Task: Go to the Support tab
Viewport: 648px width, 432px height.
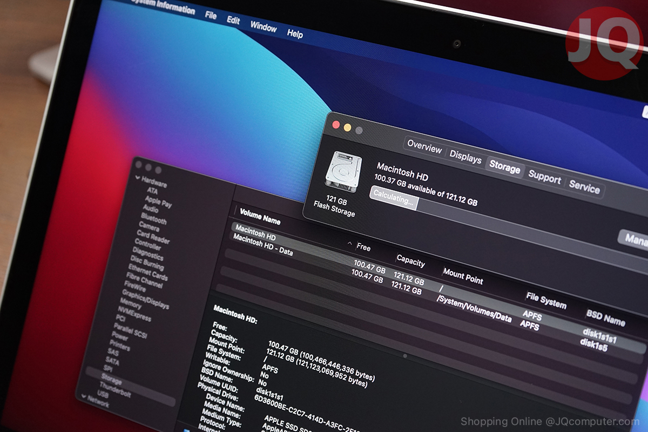Action: point(544,177)
